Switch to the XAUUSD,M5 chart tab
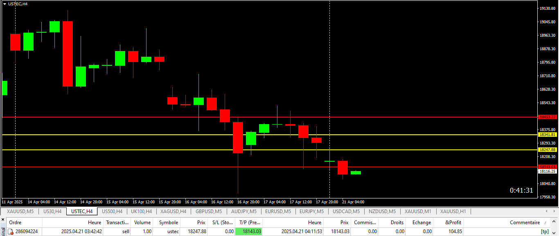Image resolution: width=559 pixels, height=236 pixels. pos(20,212)
